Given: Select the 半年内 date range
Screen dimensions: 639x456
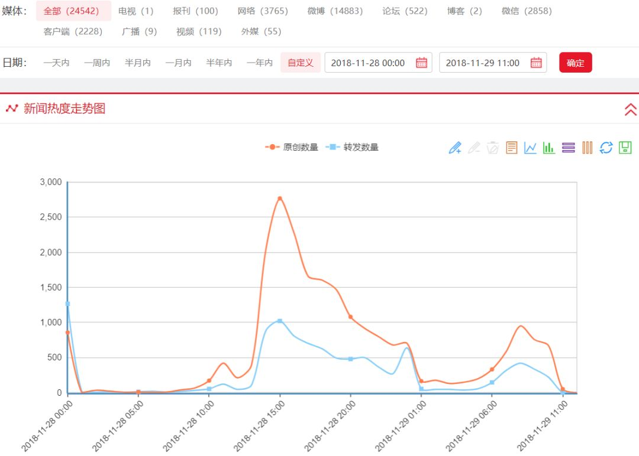Looking at the screenshot, I should point(219,63).
